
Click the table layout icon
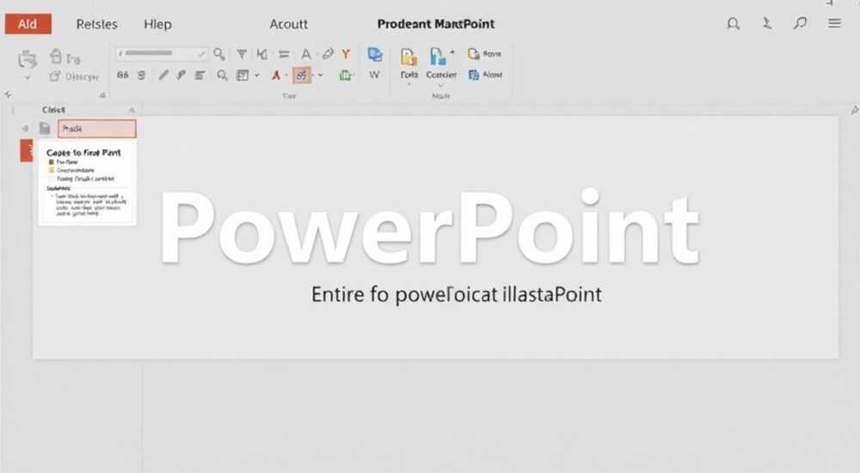point(243,75)
